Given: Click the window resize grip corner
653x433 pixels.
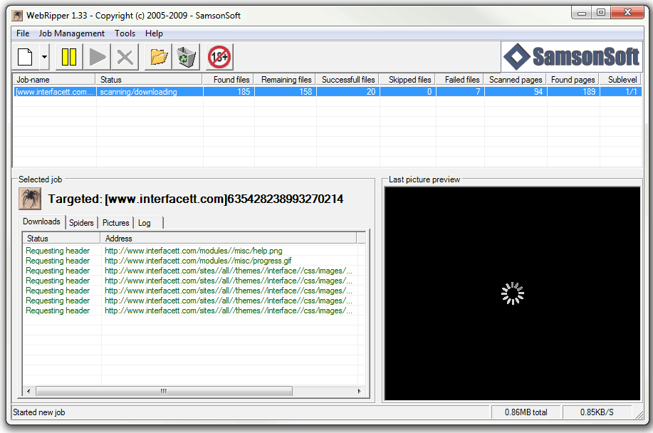Looking at the screenshot, I should (639, 414).
